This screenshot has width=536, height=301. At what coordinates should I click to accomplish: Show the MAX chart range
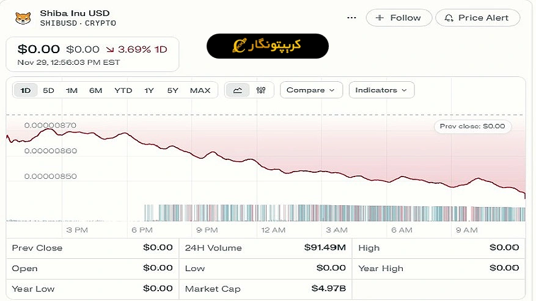(x=200, y=90)
